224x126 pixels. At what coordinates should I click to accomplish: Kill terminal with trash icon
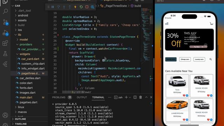(x=141, y=97)
